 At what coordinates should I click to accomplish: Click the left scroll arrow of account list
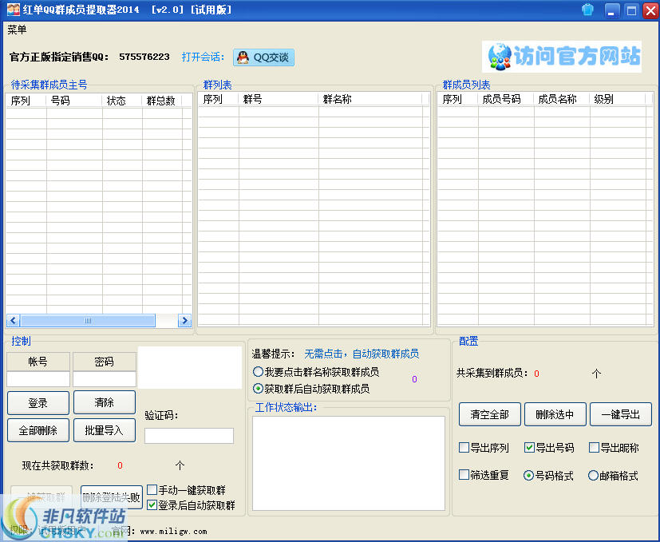[x=13, y=320]
